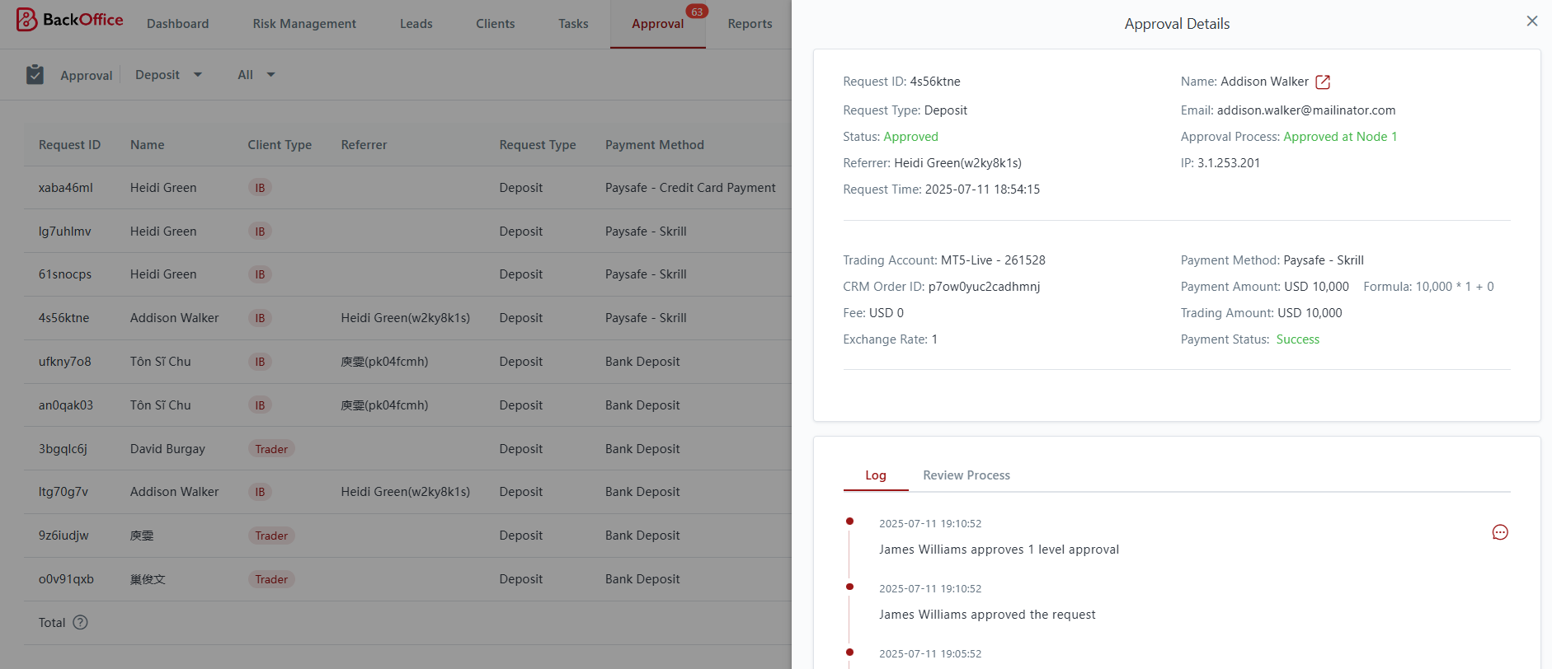
Task: Navigate to Clients page
Action: 495,24
